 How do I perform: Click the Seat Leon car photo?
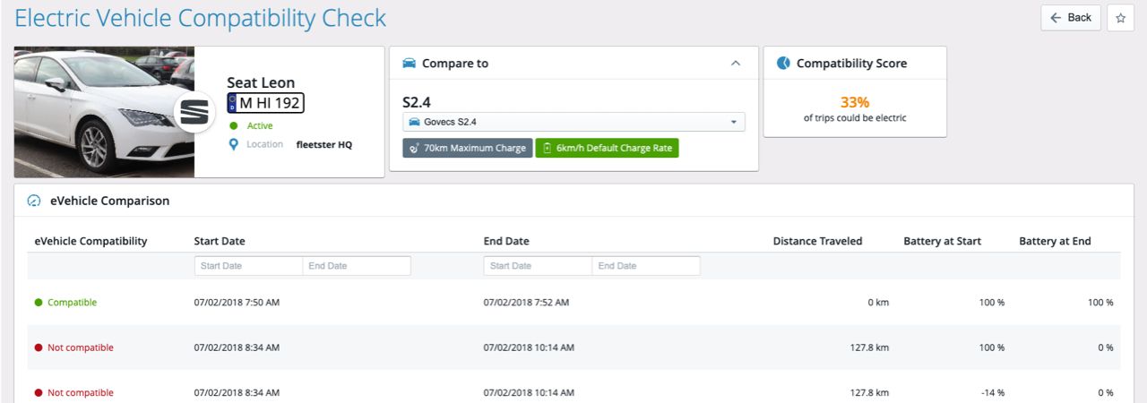[x=104, y=112]
